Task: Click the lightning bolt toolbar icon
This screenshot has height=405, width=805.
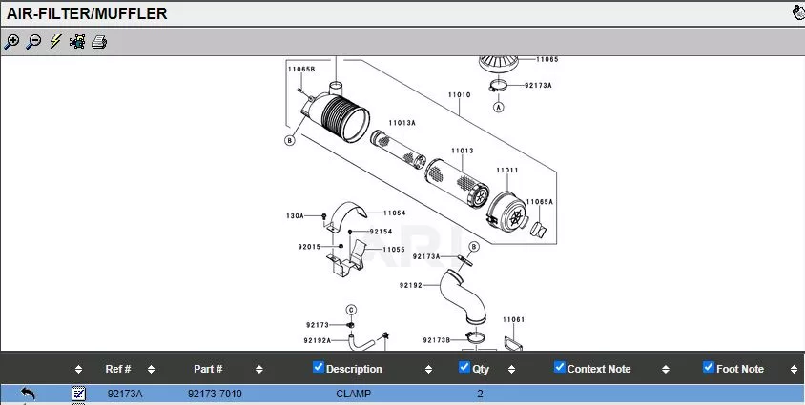Action: pyautogui.click(x=55, y=42)
